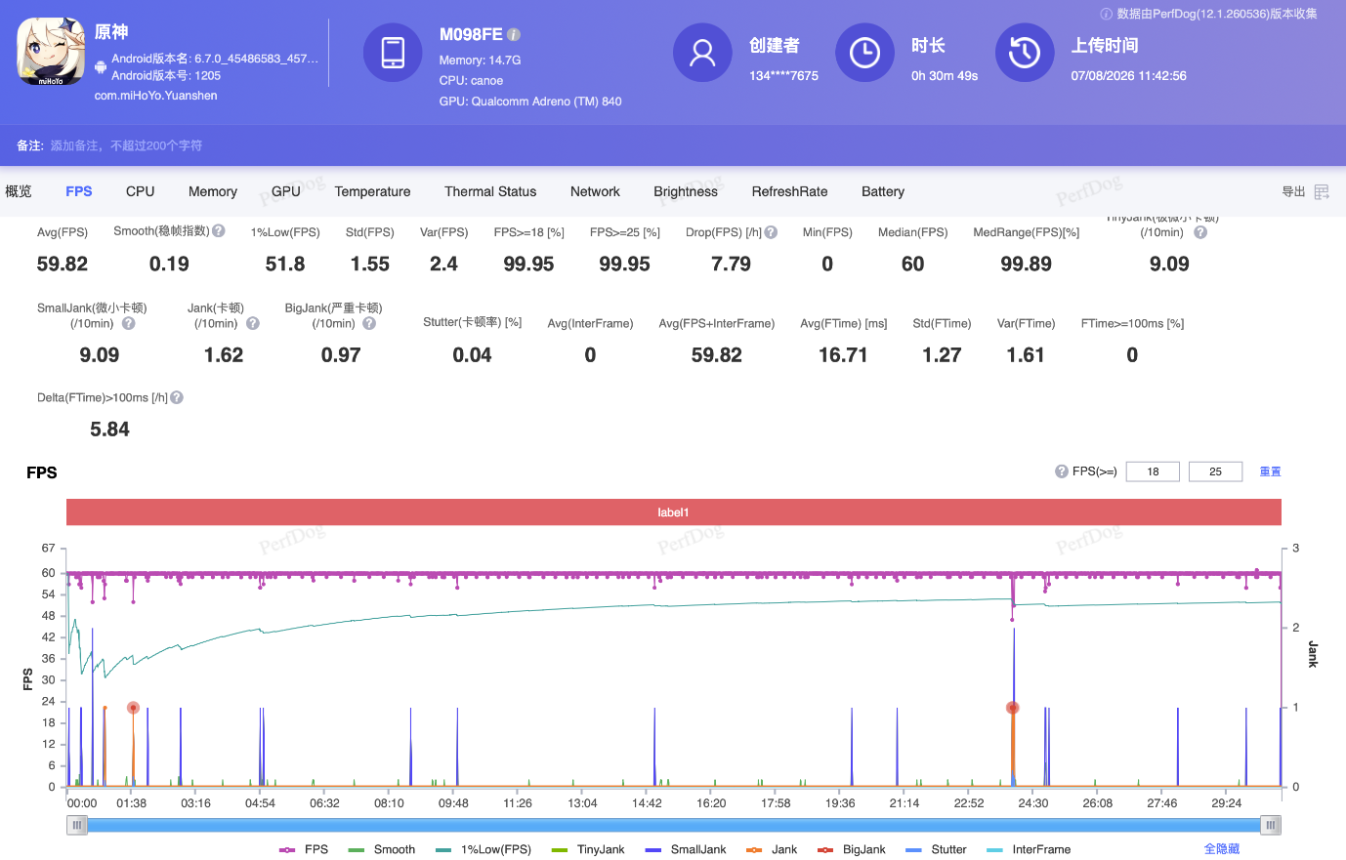
Task: Open help icon next to Smooth metric
Action: [219, 231]
